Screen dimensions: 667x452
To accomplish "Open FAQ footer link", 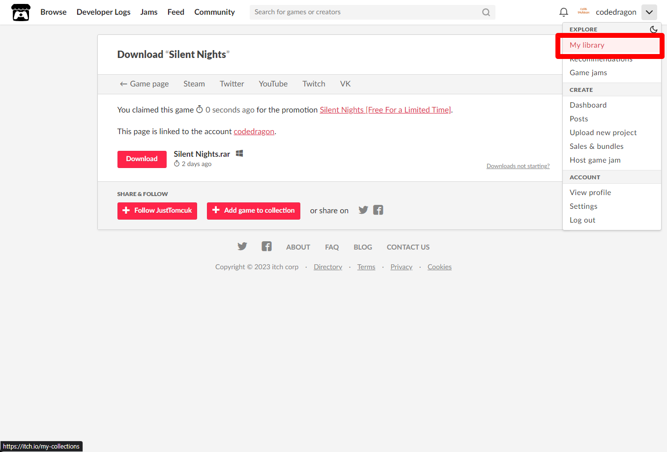I will click(x=332, y=247).
